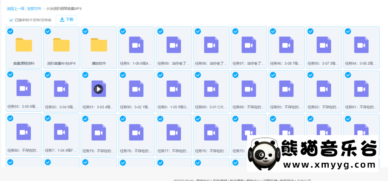Open the 进阶曲集补充MP4 folder icon
The image size is (388, 181).
(61, 45)
